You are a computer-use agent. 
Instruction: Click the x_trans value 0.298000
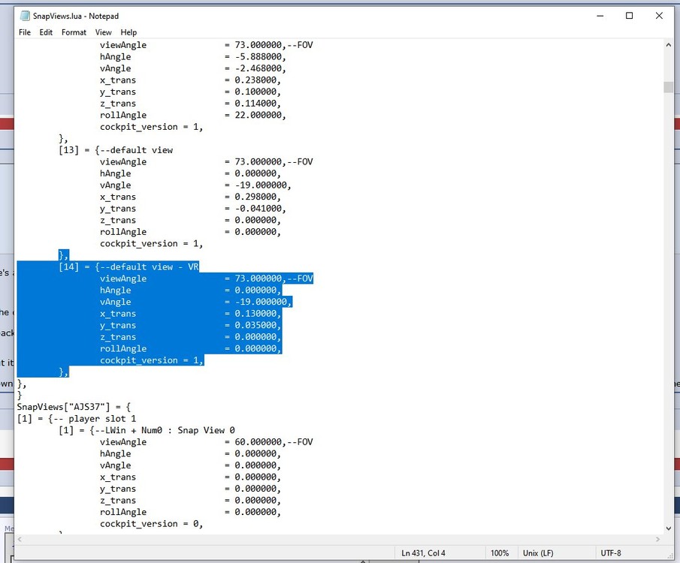tap(256, 197)
